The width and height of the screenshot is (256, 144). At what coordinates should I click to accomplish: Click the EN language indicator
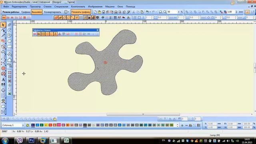click(164, 140)
